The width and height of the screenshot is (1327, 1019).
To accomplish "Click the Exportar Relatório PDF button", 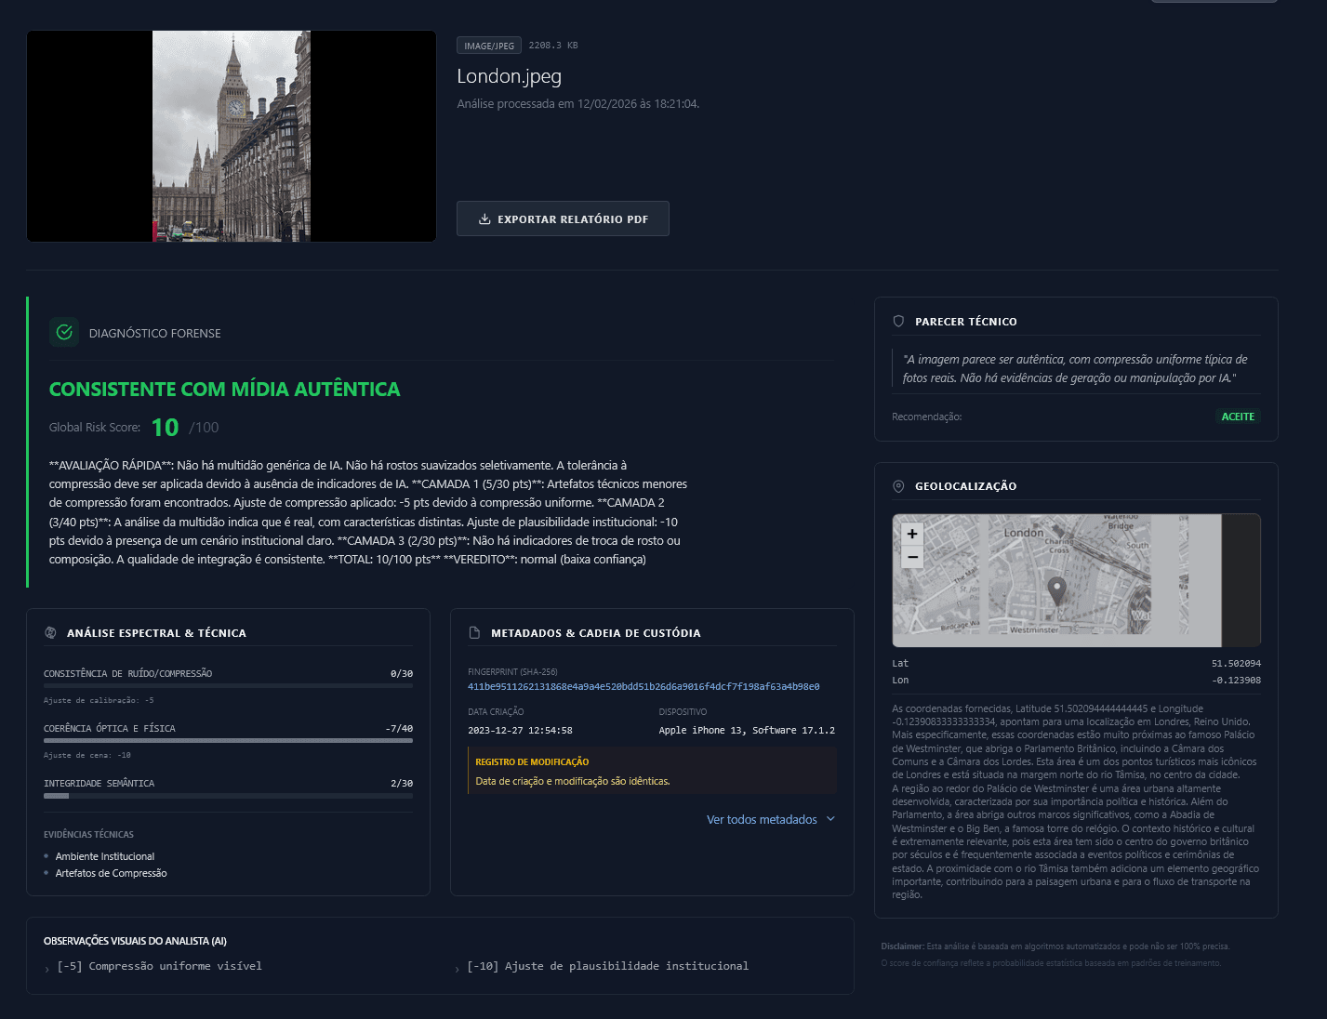I will pos(562,218).
